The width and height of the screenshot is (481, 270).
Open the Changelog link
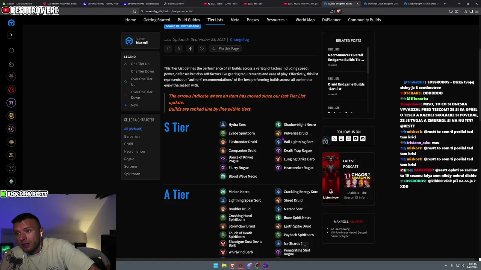pyautogui.click(x=239, y=39)
